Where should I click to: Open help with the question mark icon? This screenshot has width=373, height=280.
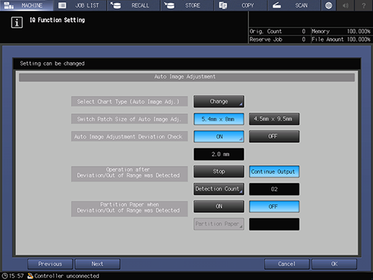coord(364,5)
